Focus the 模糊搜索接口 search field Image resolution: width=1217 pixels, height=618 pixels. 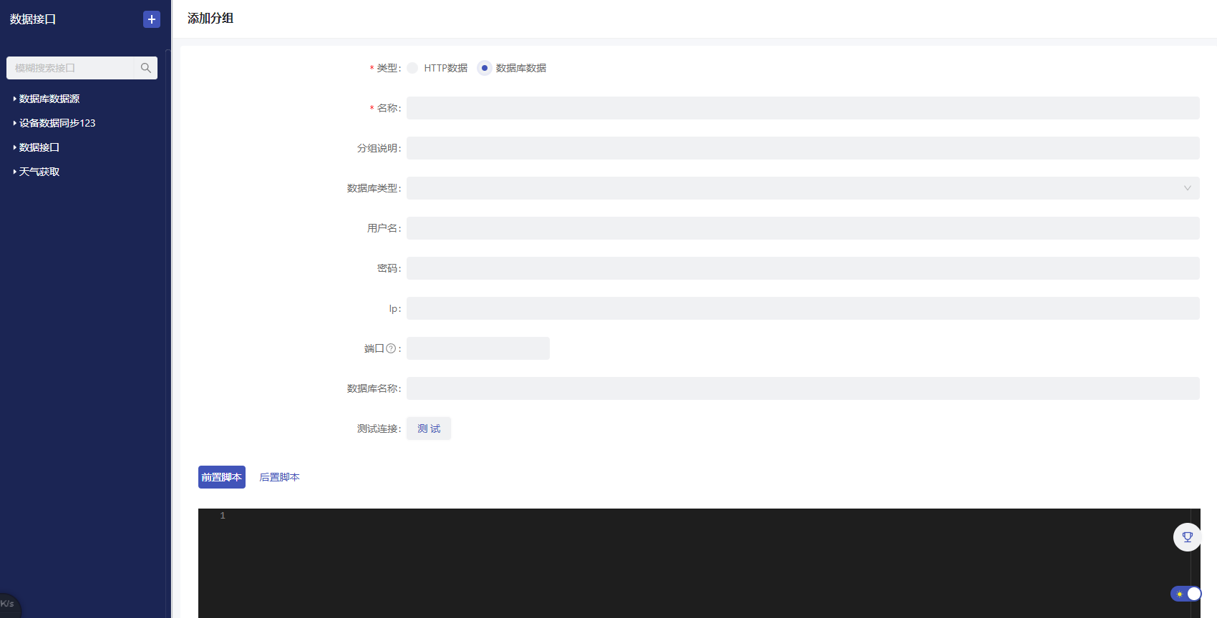point(70,68)
